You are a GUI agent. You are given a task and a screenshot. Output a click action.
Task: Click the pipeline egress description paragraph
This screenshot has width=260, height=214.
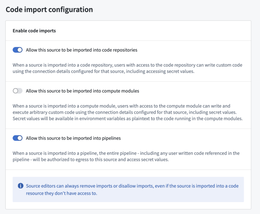(x=126, y=156)
